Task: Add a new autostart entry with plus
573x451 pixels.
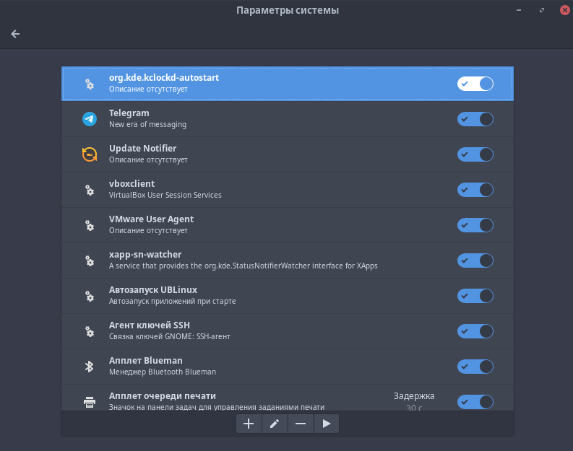Action: click(x=249, y=424)
